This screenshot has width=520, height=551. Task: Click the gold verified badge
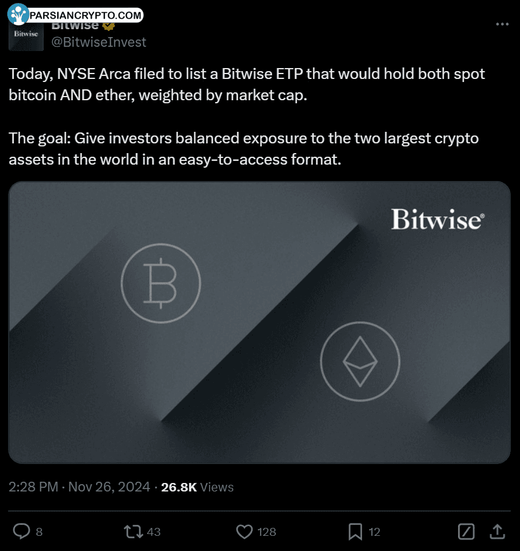pyautogui.click(x=109, y=26)
